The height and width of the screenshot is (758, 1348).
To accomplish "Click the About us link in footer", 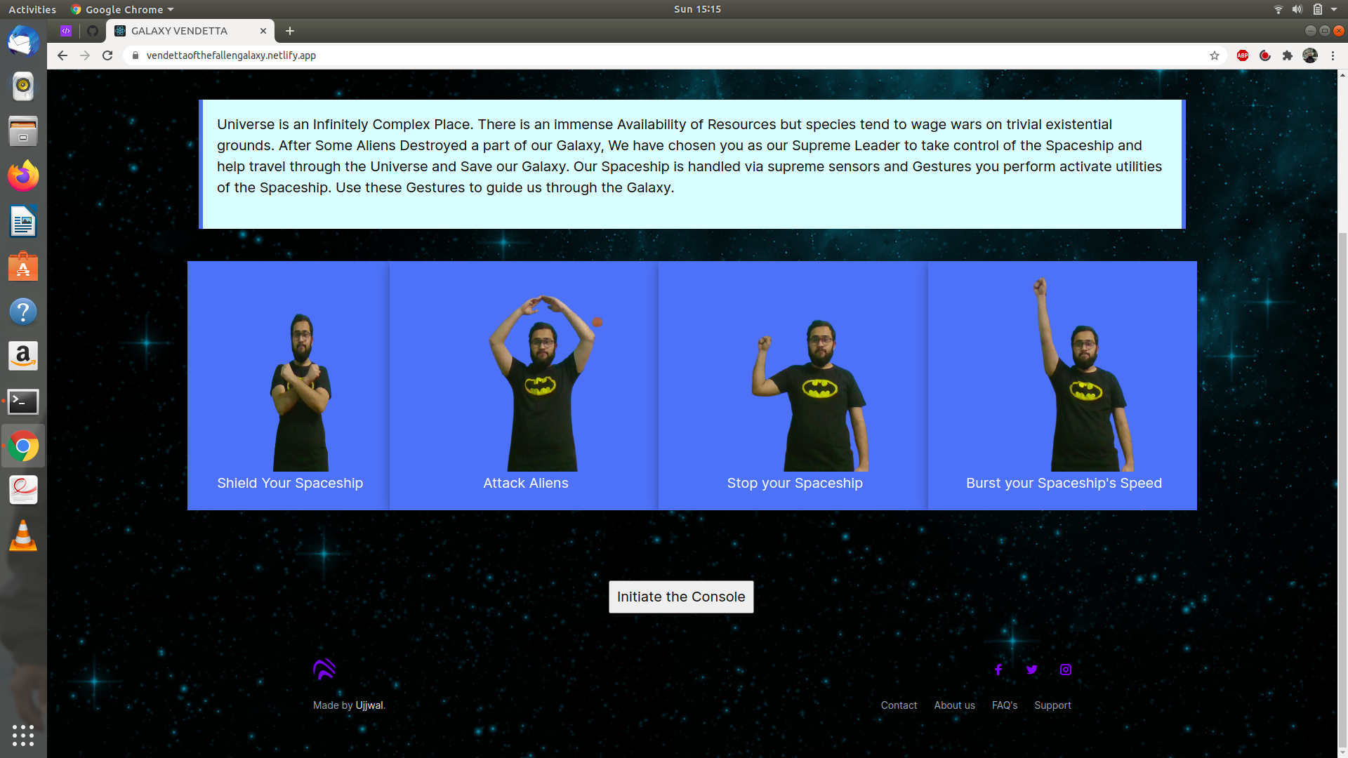I will 955,705.
